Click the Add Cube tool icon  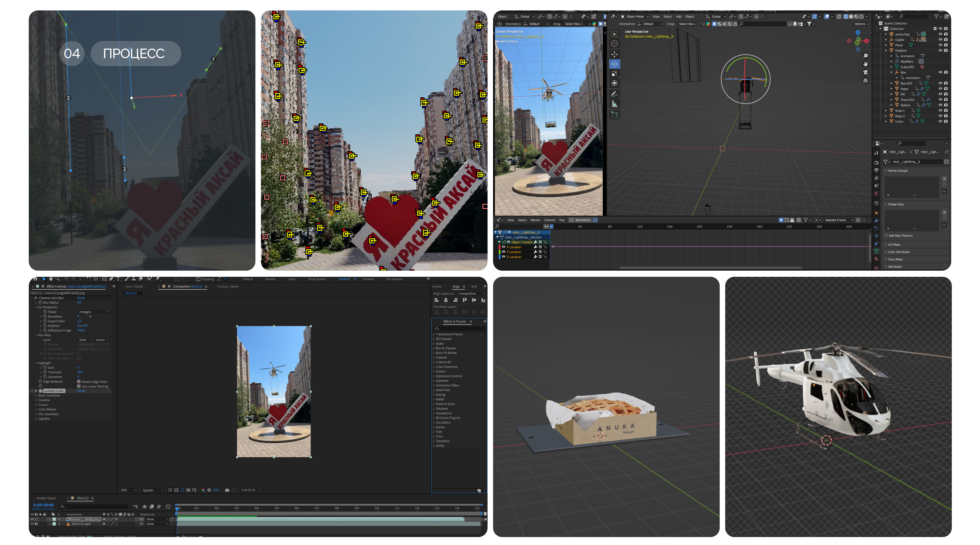(x=614, y=115)
